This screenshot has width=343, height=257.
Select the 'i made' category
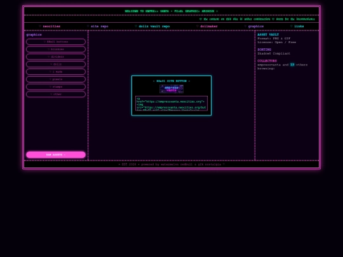click(x=56, y=72)
